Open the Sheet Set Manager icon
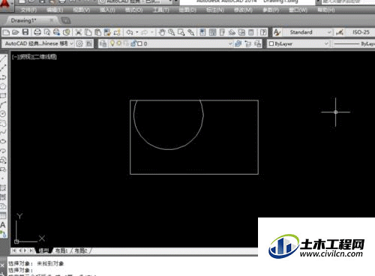The width and height of the screenshot is (375, 276). coord(232,32)
